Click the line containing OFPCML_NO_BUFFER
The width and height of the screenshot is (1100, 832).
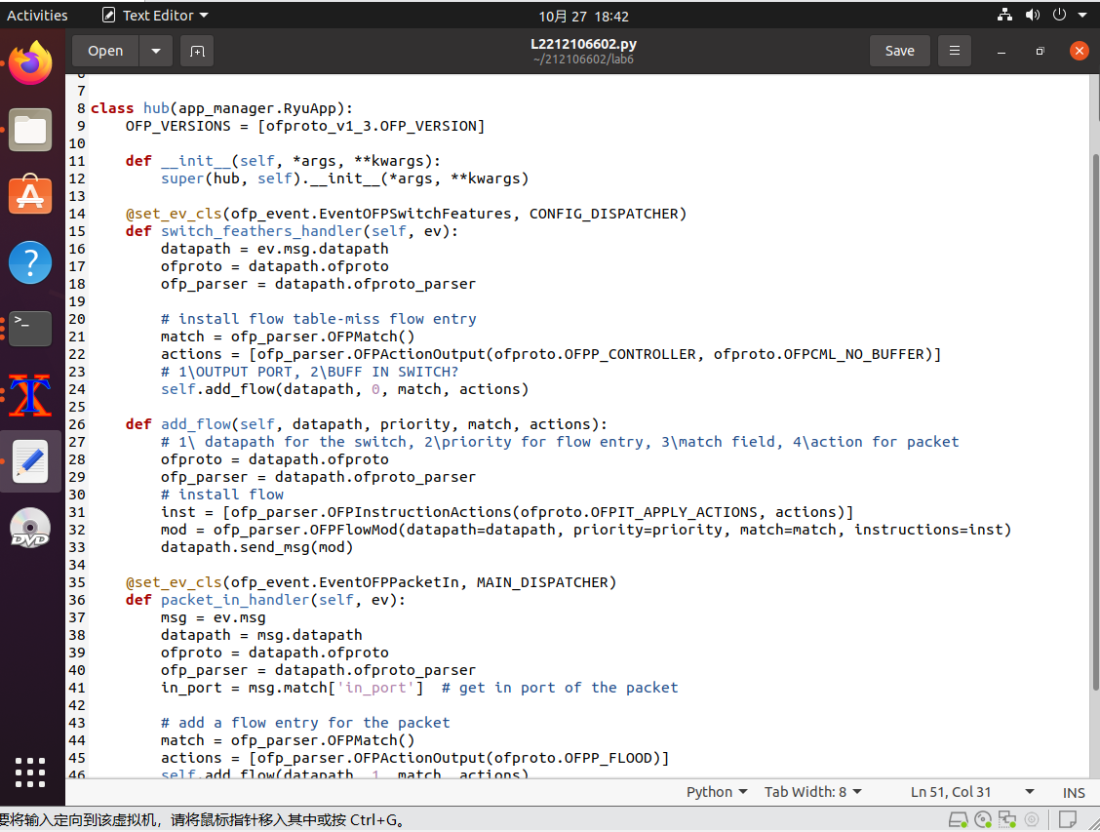click(x=551, y=354)
